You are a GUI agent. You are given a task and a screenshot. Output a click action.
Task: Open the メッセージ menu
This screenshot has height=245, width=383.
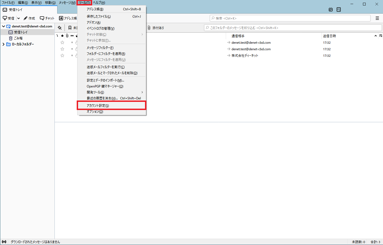pyautogui.click(x=67, y=3)
